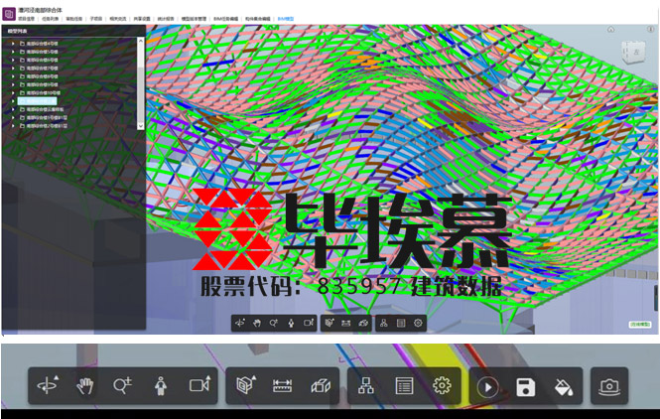Click the 模型列表 panel header
This screenshot has width=660, height=419.
click(73, 31)
